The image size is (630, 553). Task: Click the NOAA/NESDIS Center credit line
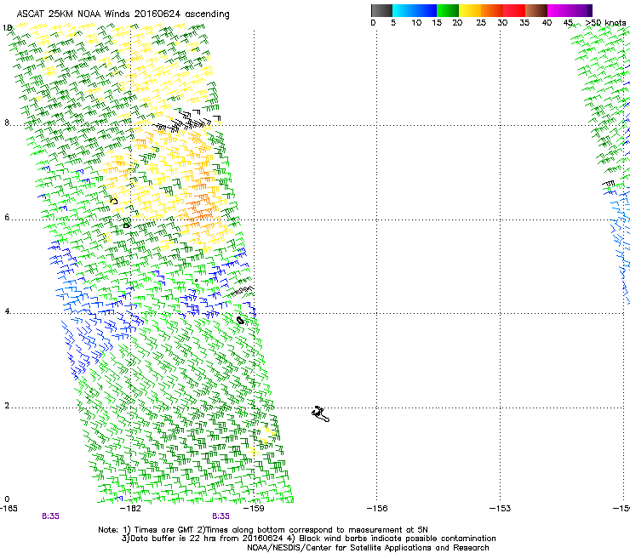368,548
